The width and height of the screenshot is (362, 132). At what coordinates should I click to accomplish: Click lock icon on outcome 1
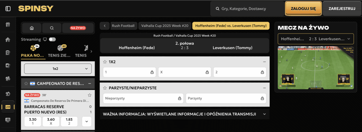(x=152, y=72)
